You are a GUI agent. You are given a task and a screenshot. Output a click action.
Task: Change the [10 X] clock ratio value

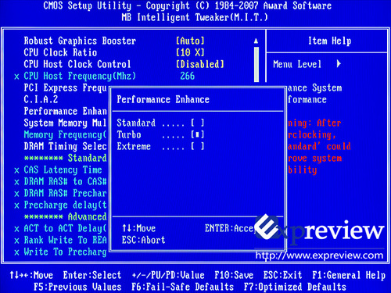click(x=190, y=52)
